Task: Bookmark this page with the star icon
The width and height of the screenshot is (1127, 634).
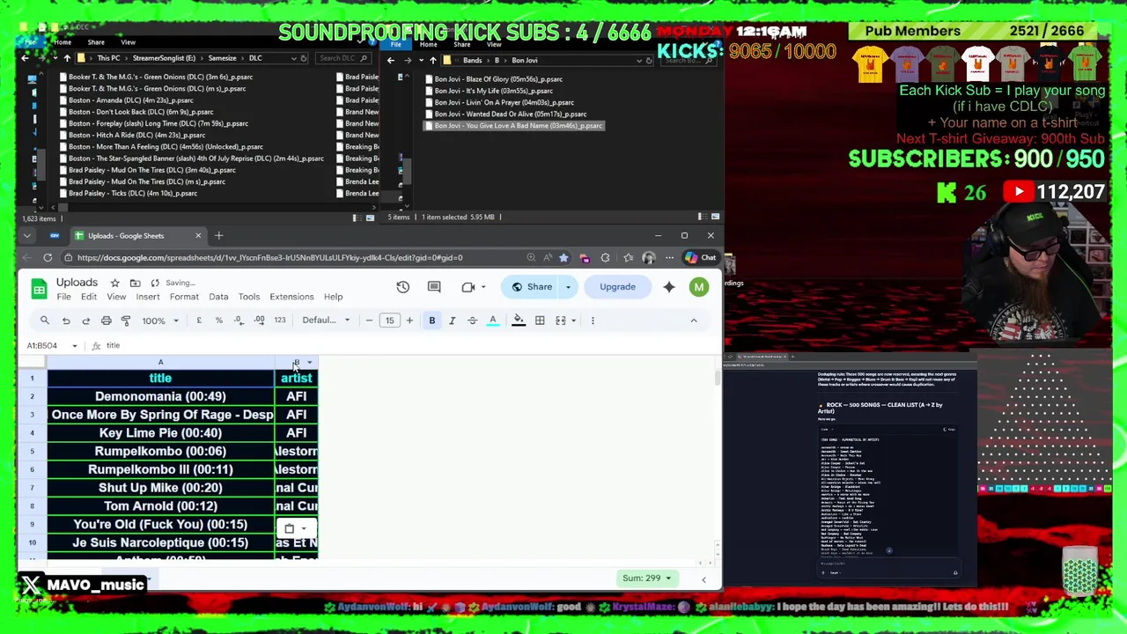Action: pyautogui.click(x=563, y=258)
